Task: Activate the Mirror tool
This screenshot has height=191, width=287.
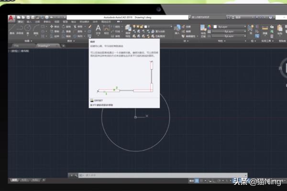Action: pyautogui.click(x=66, y=32)
